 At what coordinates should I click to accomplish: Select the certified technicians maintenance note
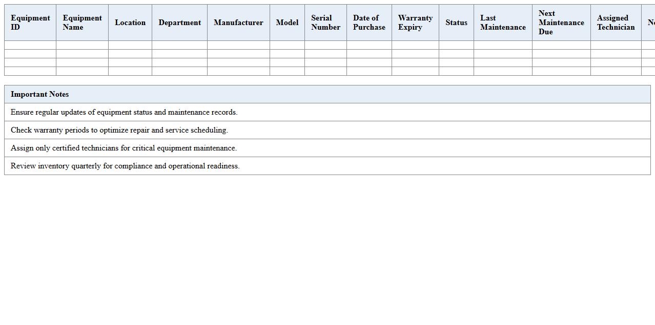(x=123, y=148)
